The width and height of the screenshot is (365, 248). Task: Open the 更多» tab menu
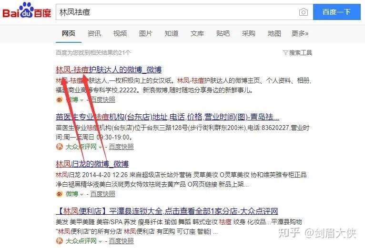coord(300,33)
